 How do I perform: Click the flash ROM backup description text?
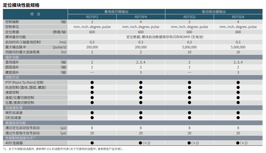[165, 37]
